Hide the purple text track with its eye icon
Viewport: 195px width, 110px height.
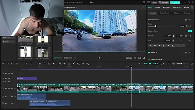[x=9, y=78]
